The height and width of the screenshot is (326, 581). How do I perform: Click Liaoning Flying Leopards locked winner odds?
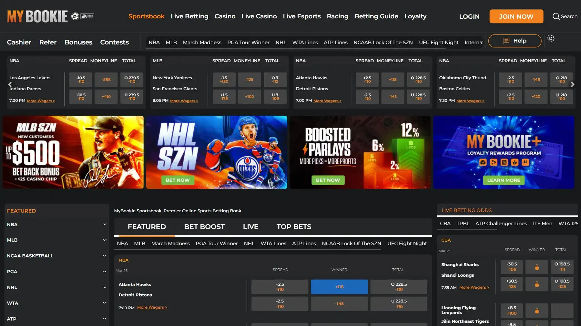click(537, 310)
